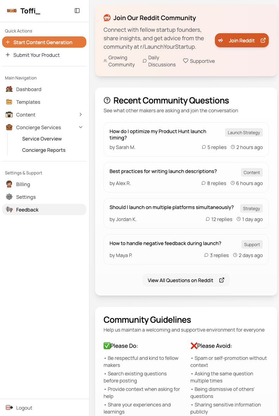Expand the Content menu chevron
This screenshot has height=416, width=279.
click(x=81, y=115)
